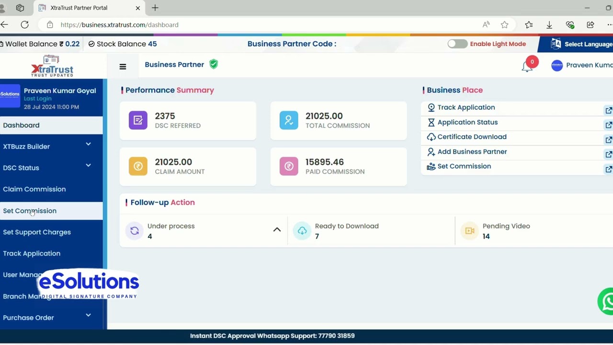
Task: Click the green verified shield icon
Action: [x=214, y=64]
